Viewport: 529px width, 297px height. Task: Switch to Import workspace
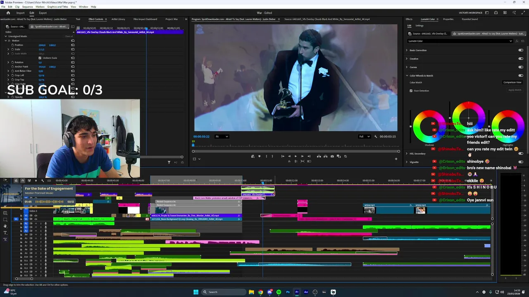[20, 13]
